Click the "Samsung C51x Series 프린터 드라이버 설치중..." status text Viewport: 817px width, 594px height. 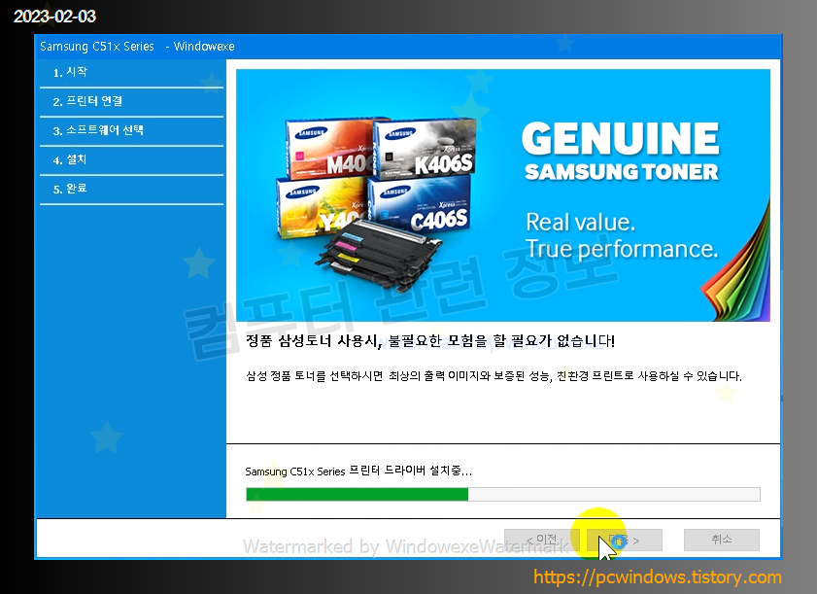(x=358, y=471)
